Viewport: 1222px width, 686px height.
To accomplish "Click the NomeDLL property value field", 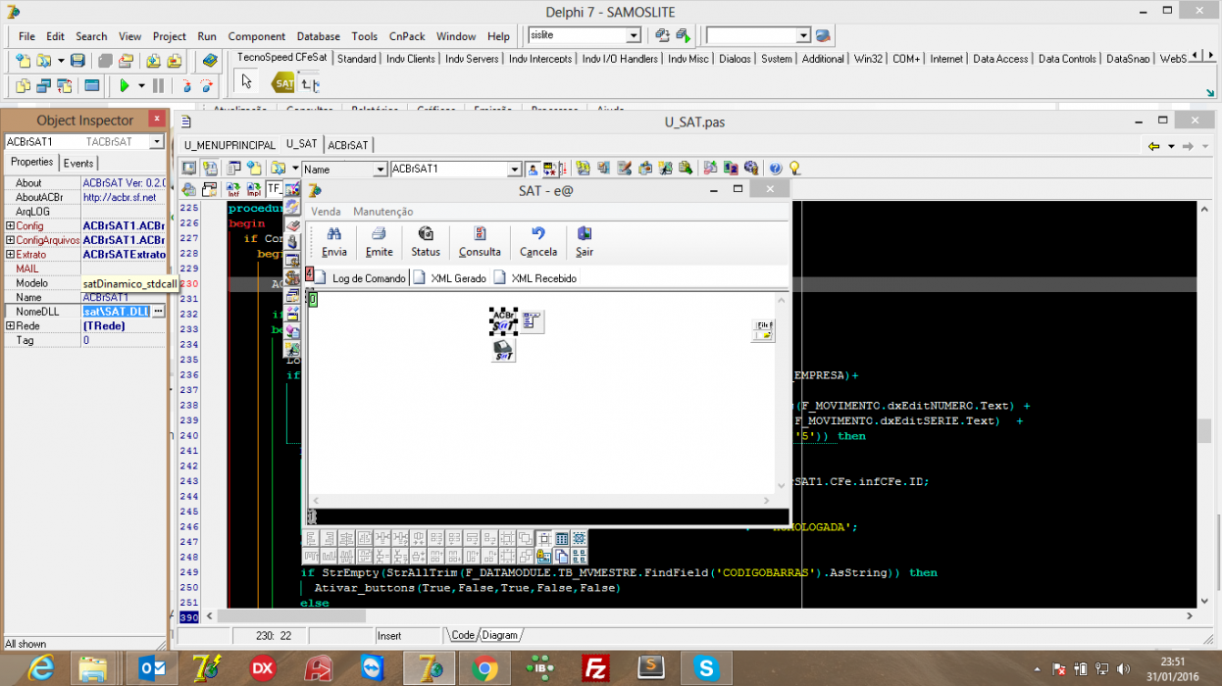I will (x=116, y=312).
